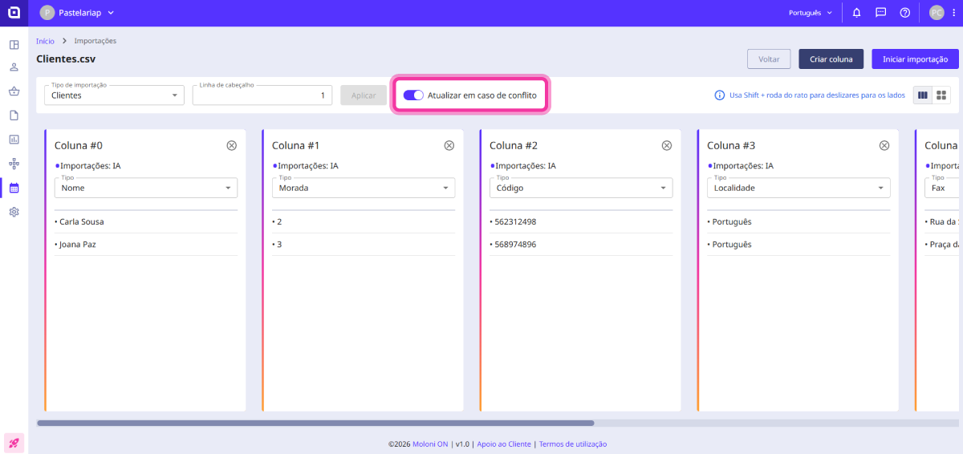Click the Coluna #3 heading
This screenshot has width=963, height=454.
(731, 145)
